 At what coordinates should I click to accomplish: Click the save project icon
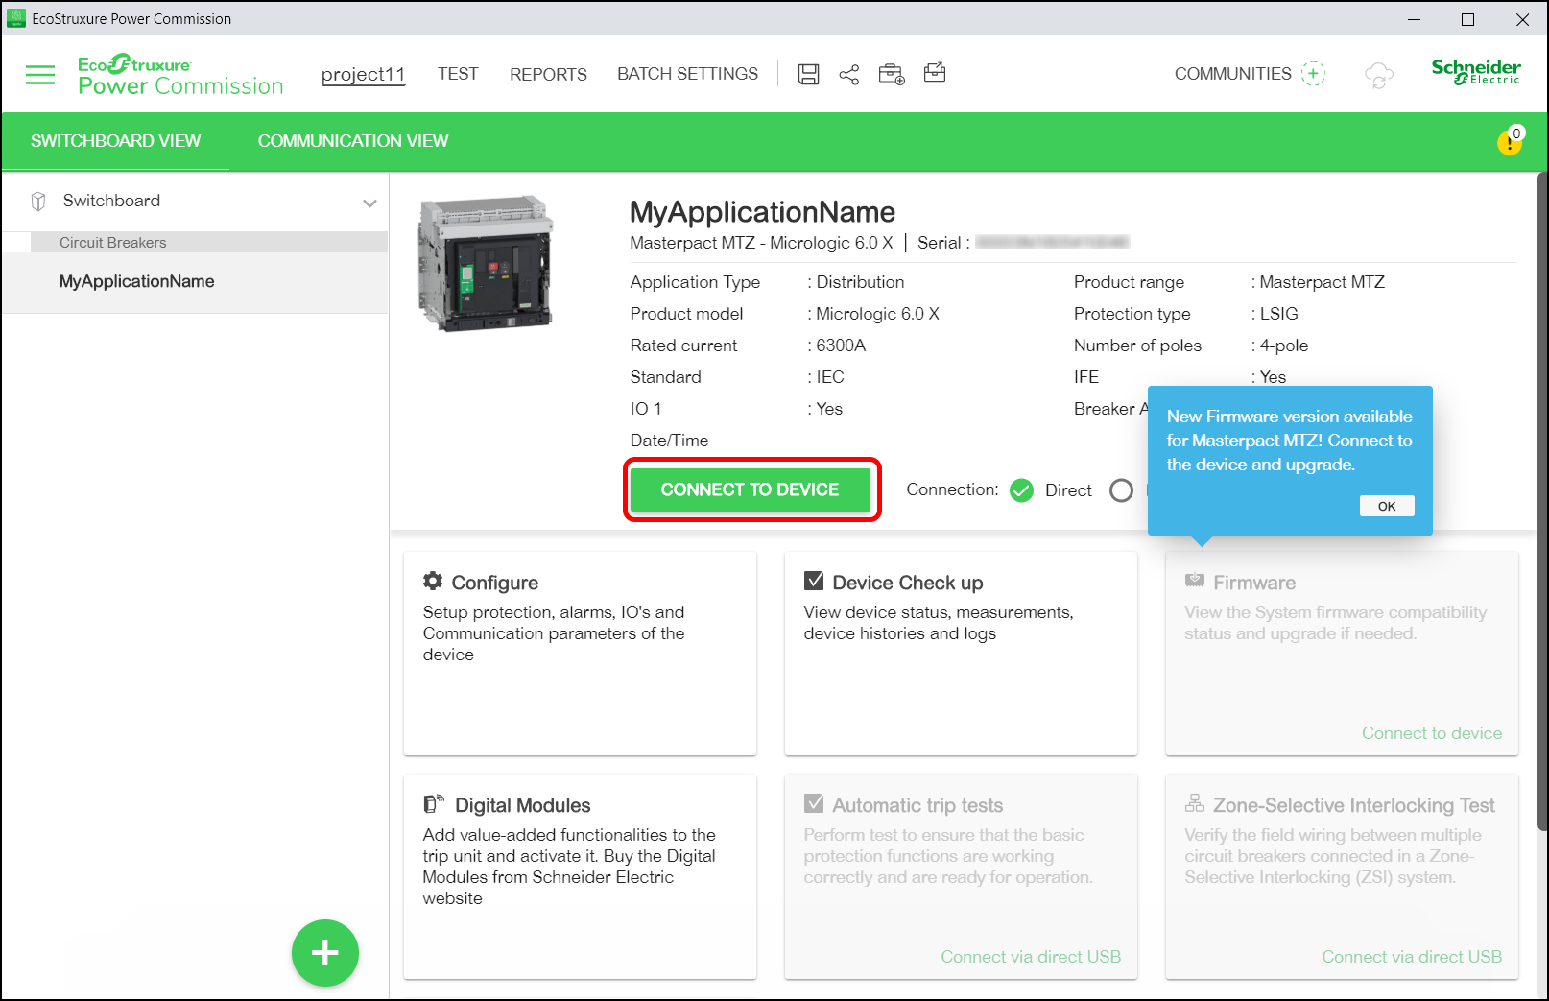pyautogui.click(x=809, y=74)
